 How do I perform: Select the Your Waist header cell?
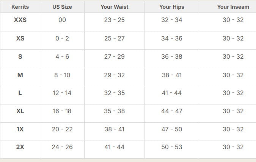coord(114,7)
